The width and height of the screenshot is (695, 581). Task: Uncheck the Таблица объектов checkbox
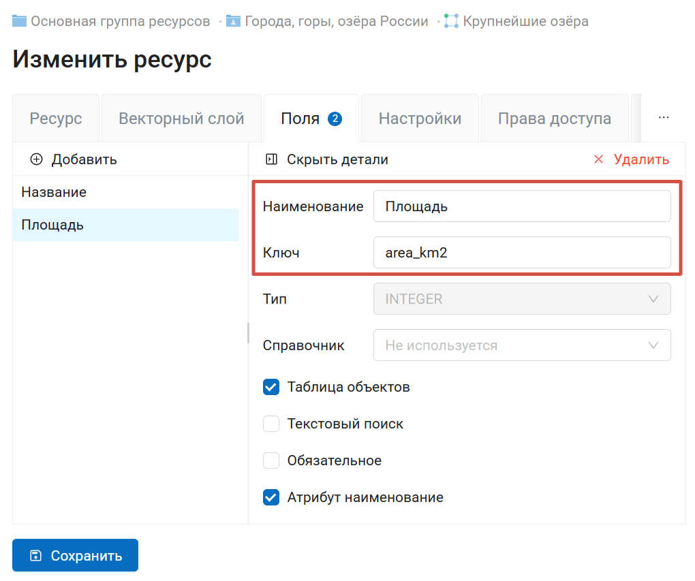(x=271, y=387)
